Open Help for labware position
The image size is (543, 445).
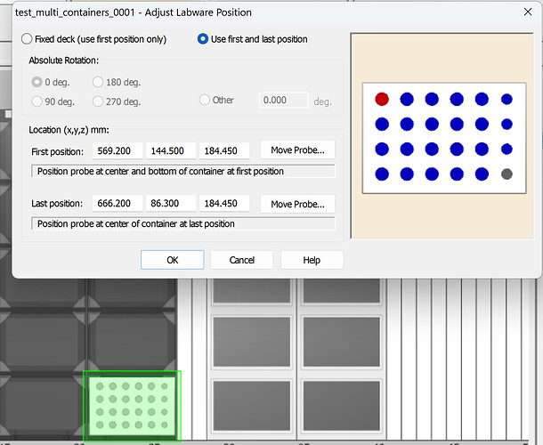point(312,260)
